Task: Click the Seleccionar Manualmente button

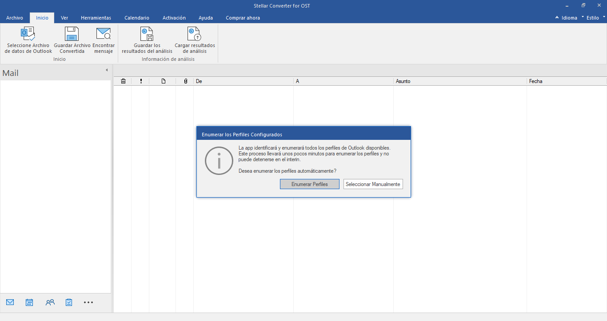Action: click(373, 184)
